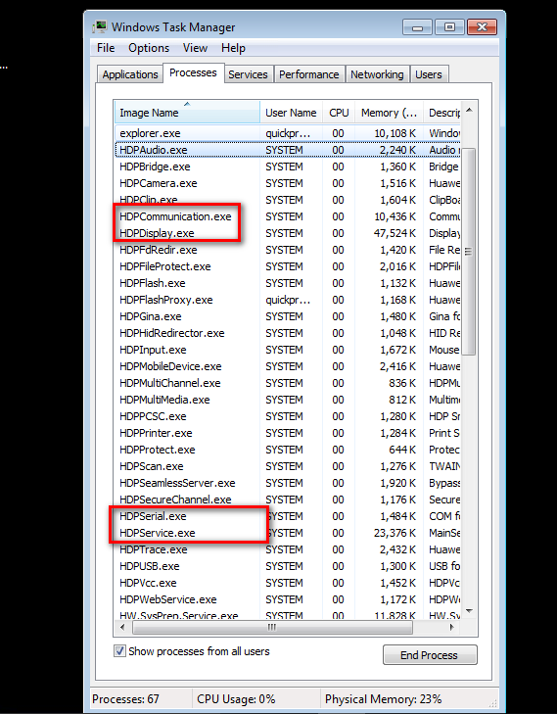Click the 47,524 K memory value
The image size is (557, 714).
coord(395,233)
